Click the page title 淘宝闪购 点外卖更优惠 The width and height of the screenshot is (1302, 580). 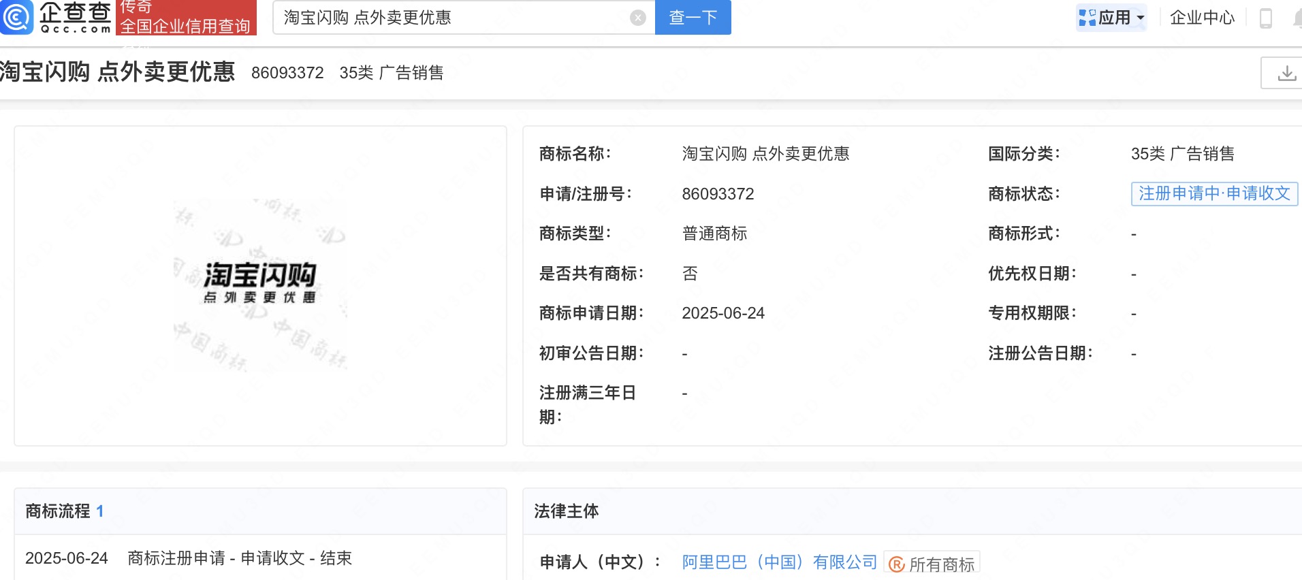[118, 71]
